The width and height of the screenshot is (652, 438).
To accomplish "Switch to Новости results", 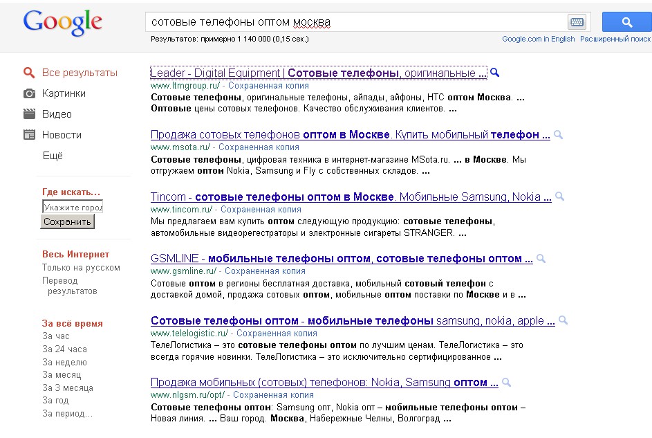I will (x=62, y=135).
